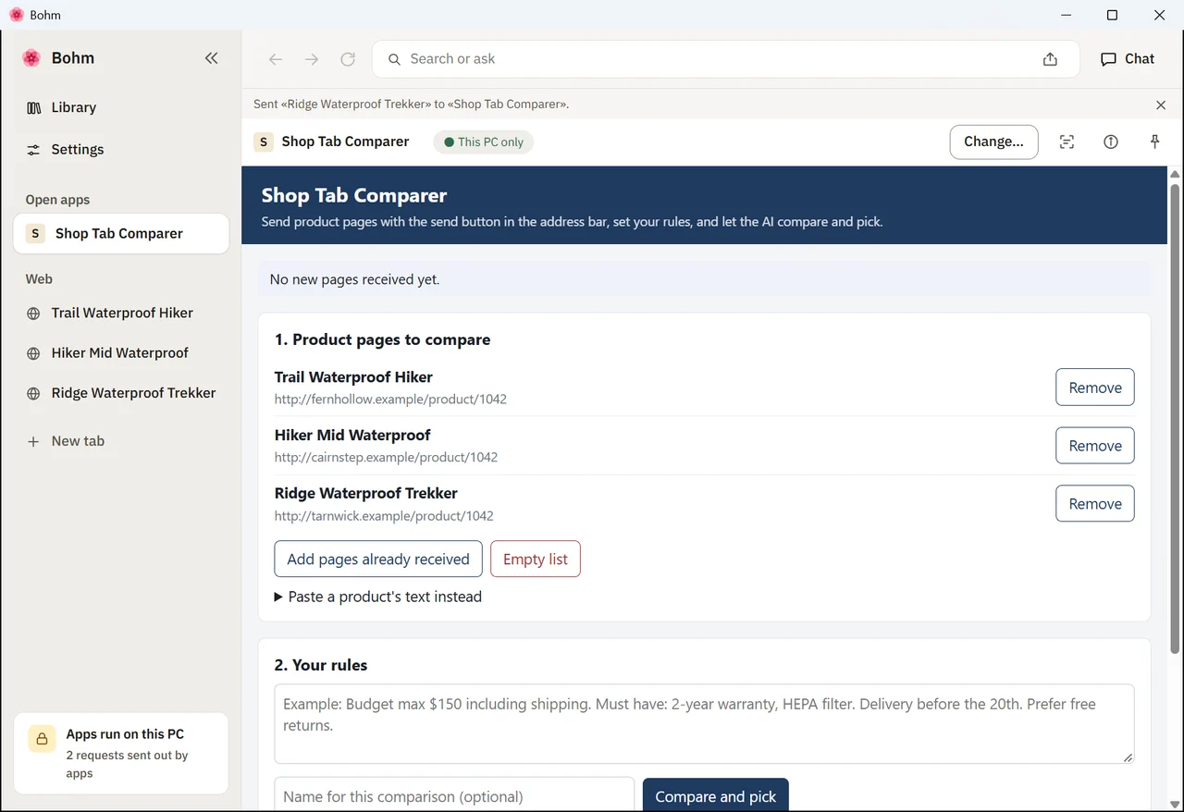Open Settings in the sidebar
The height and width of the screenshot is (812, 1184).
[x=121, y=150]
